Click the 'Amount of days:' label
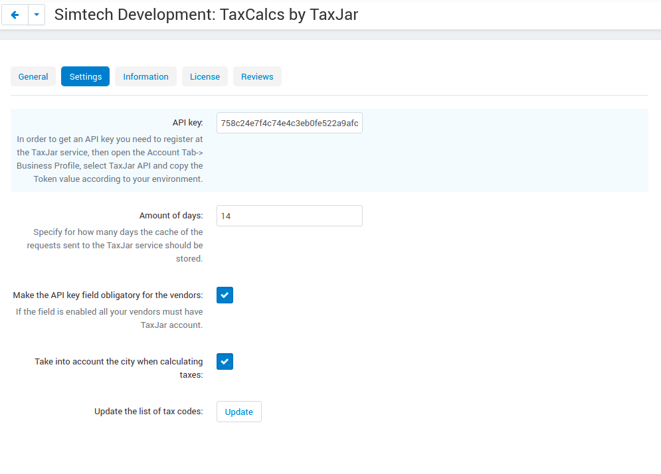This screenshot has width=661, height=474. point(171,216)
